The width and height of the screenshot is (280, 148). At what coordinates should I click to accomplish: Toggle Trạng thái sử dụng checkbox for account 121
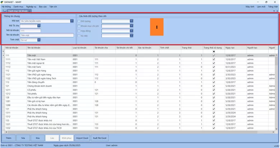click(x=214, y=86)
